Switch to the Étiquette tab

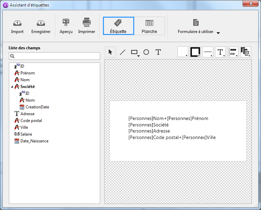point(118,26)
